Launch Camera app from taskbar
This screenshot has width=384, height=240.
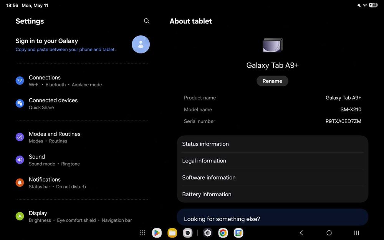pyautogui.click(x=188, y=233)
